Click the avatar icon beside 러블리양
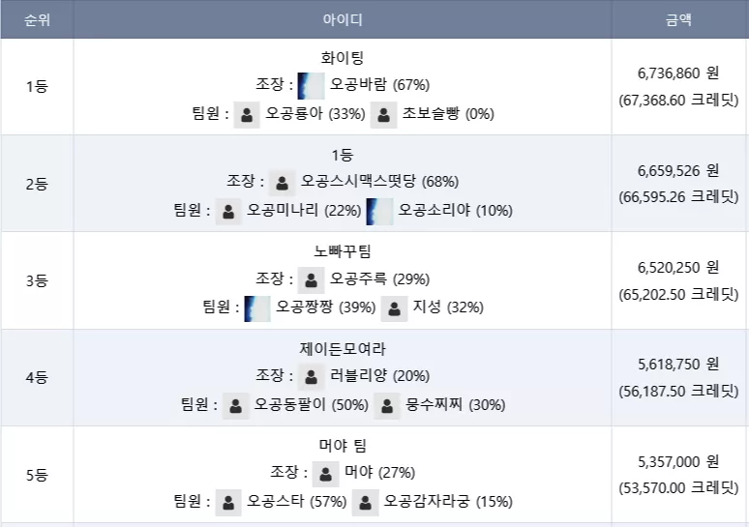 [311, 376]
